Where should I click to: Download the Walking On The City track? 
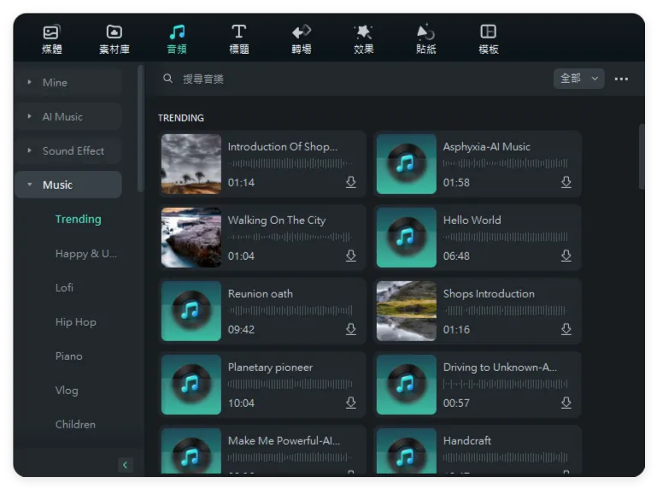click(x=350, y=256)
